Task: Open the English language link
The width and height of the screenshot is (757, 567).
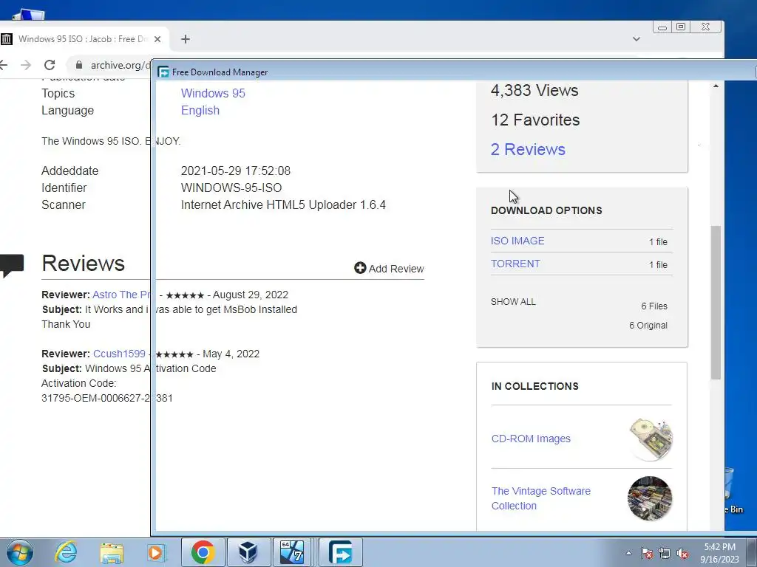Action: click(200, 111)
